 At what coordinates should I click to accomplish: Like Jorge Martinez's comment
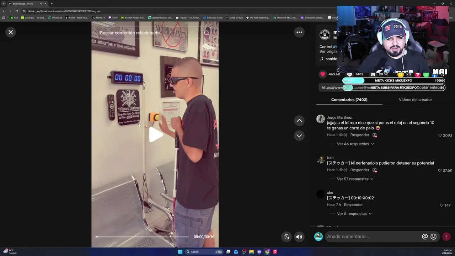440,135
